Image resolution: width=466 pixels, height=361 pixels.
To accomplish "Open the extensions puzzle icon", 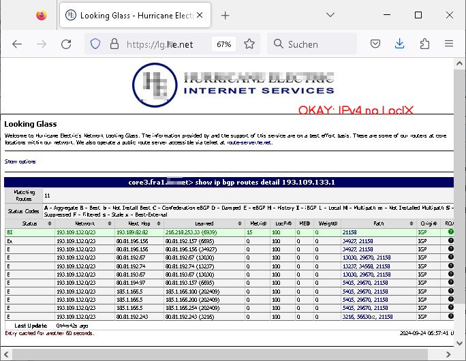I will pos(424,44).
